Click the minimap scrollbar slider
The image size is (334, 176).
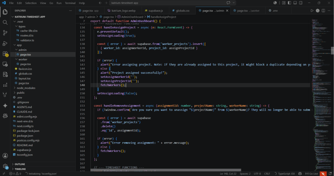point(332,51)
